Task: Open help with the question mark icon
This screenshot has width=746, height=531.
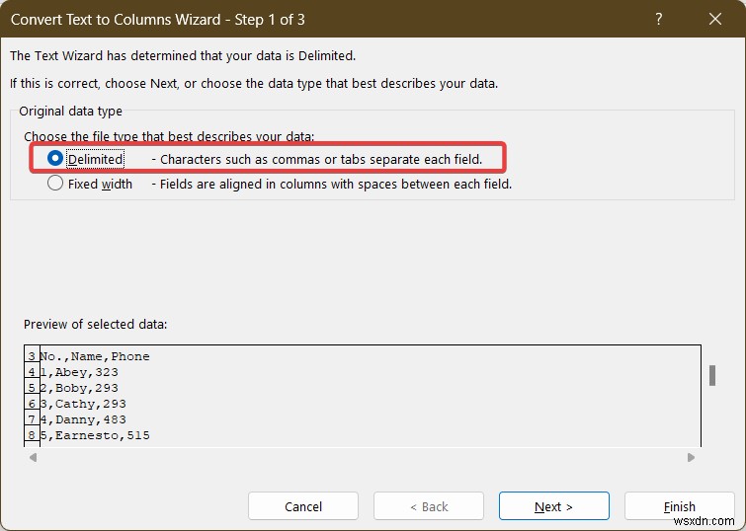Action: point(658,19)
